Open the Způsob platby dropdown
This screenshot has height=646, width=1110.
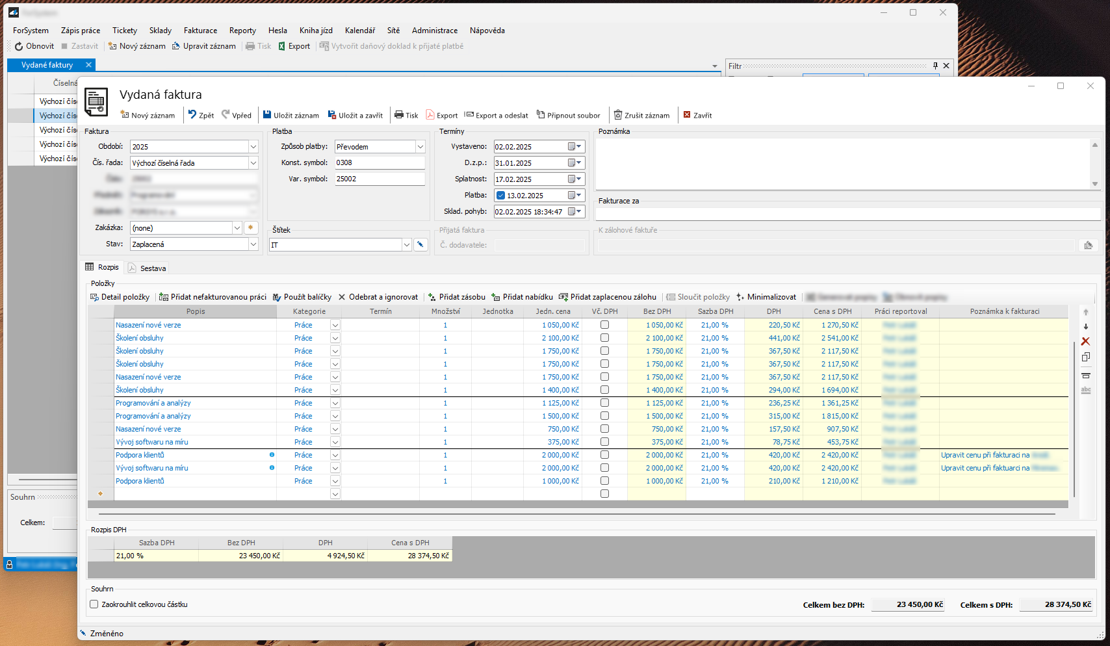420,147
